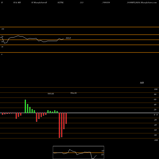159x159 pixels.
Task: Click the MR axis -100 label
Action: 156,140
